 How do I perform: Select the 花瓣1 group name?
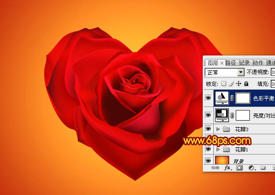242,150
